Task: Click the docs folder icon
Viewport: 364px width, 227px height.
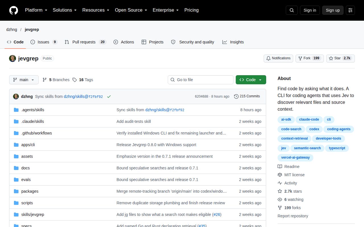Action: pyautogui.click(x=16, y=168)
